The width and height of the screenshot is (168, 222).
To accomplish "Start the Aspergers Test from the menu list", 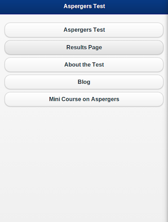I will click(84, 30).
